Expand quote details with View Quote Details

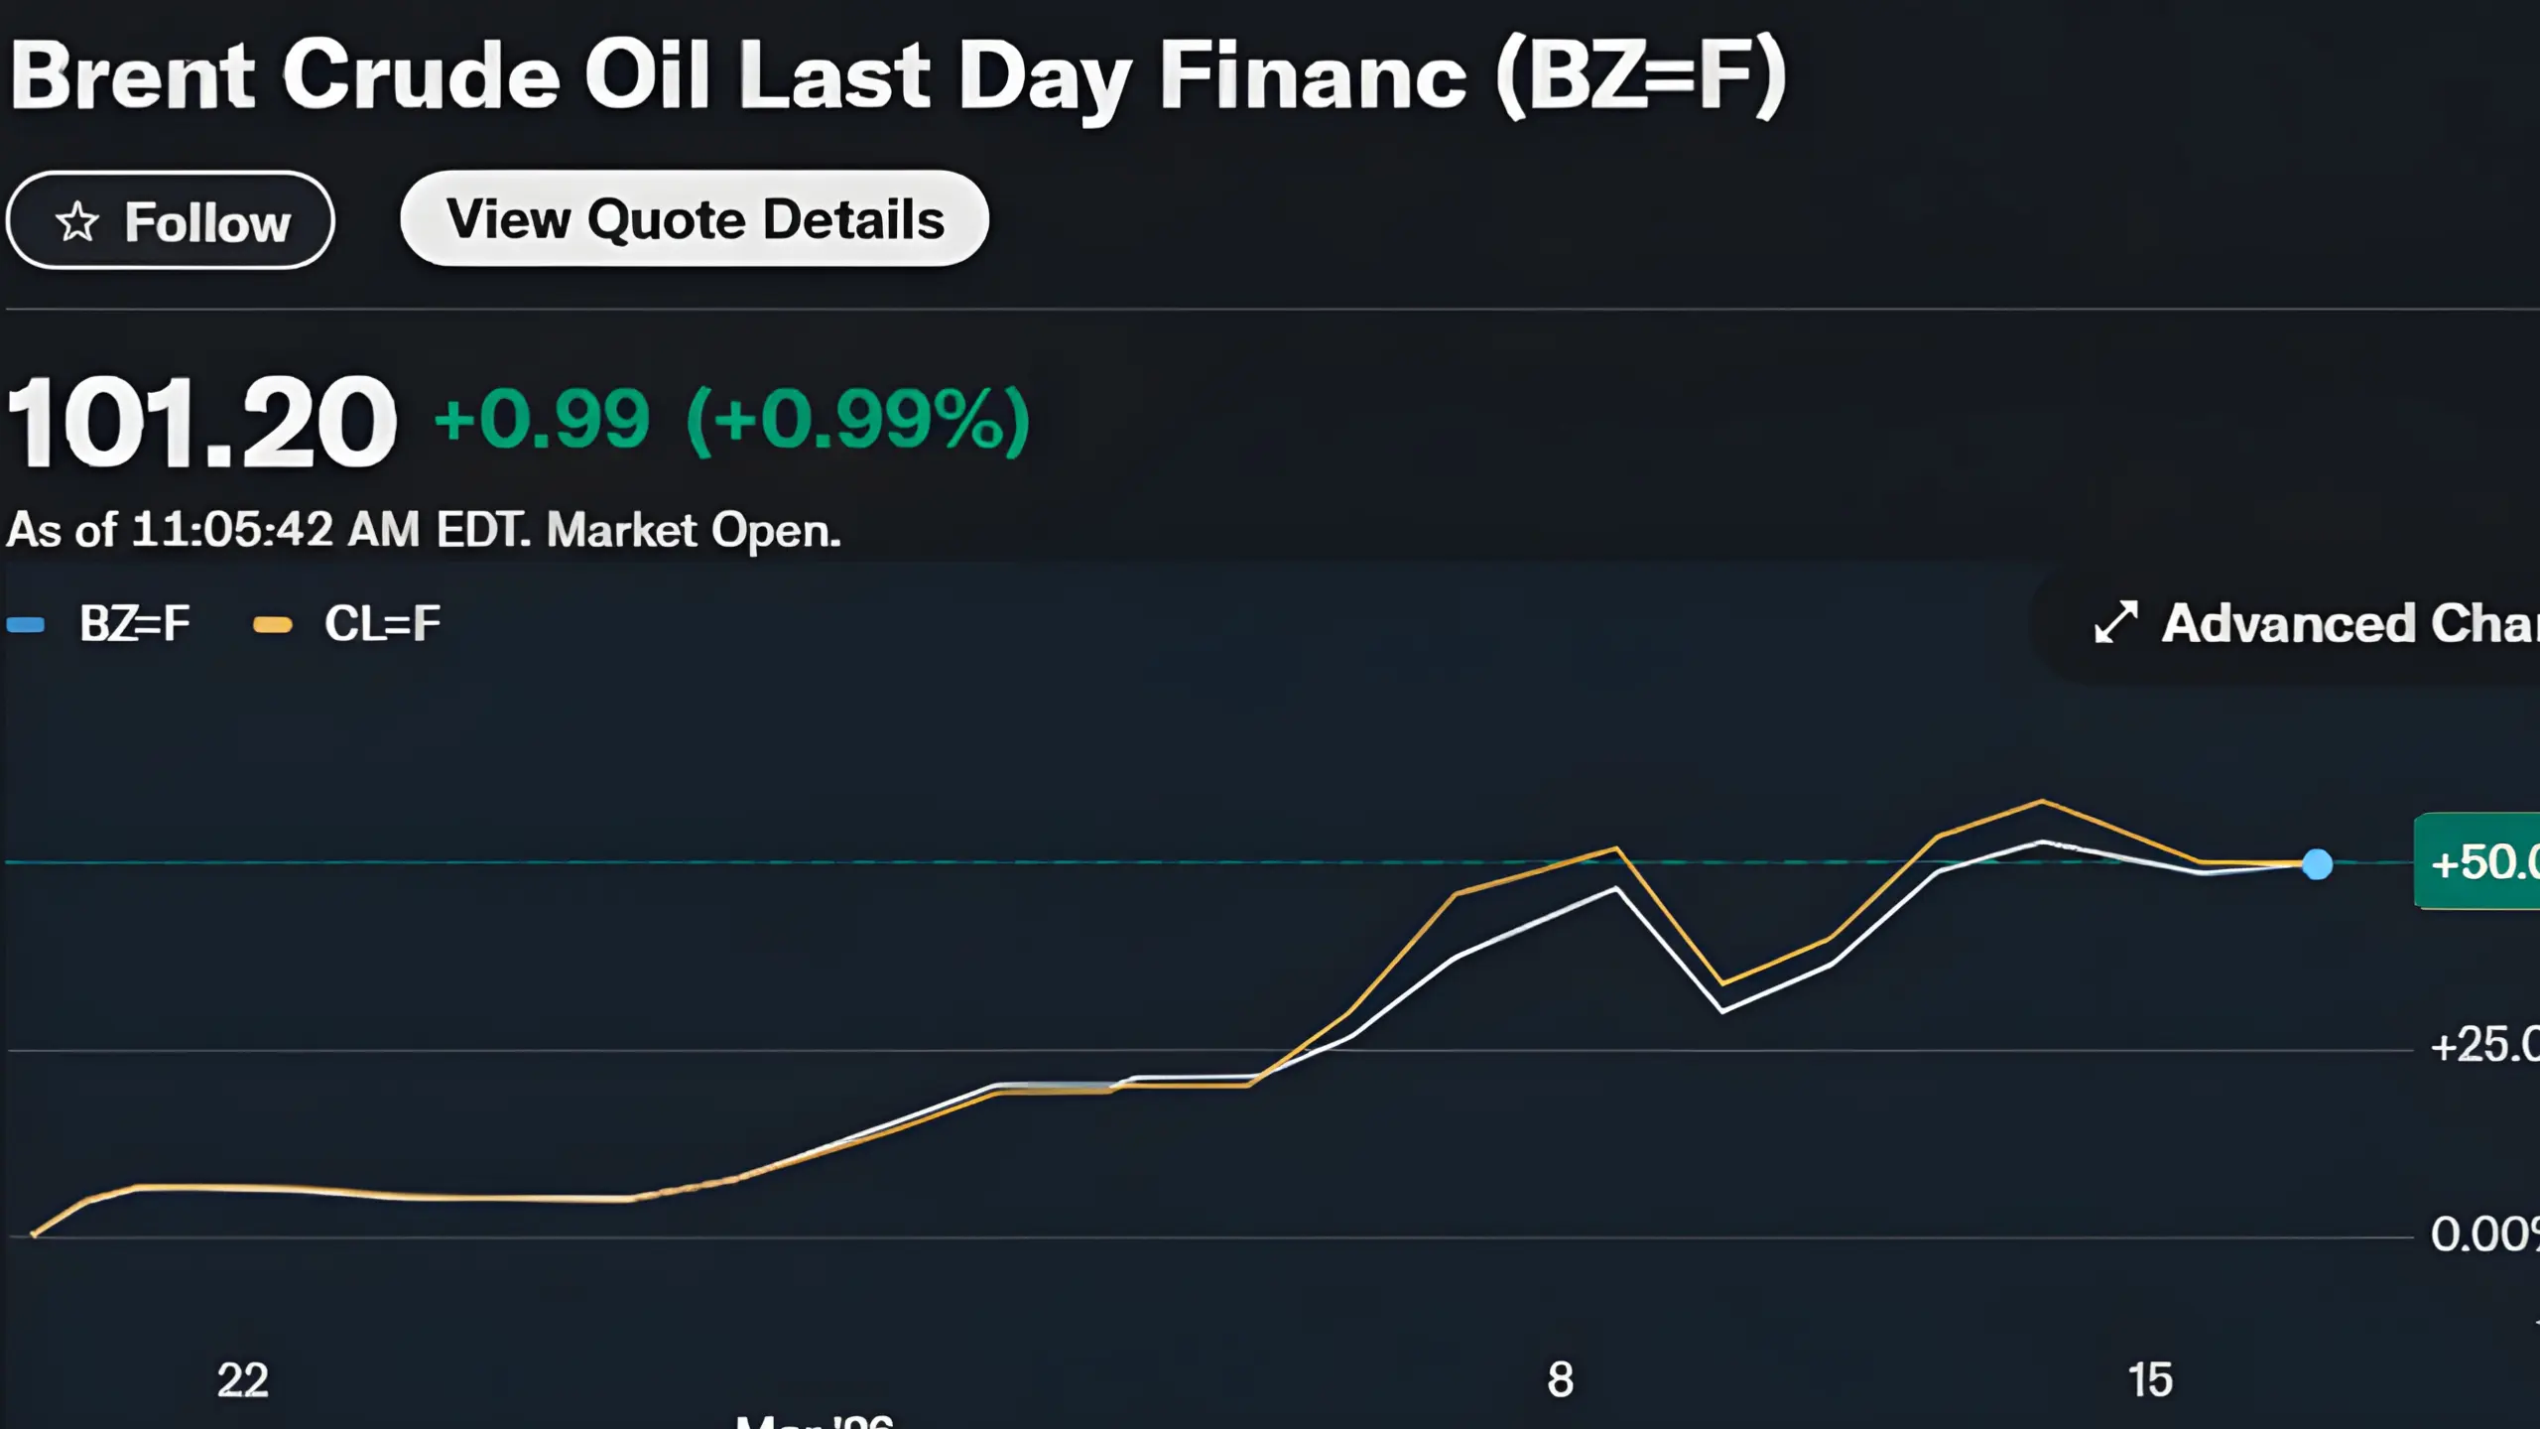point(695,220)
